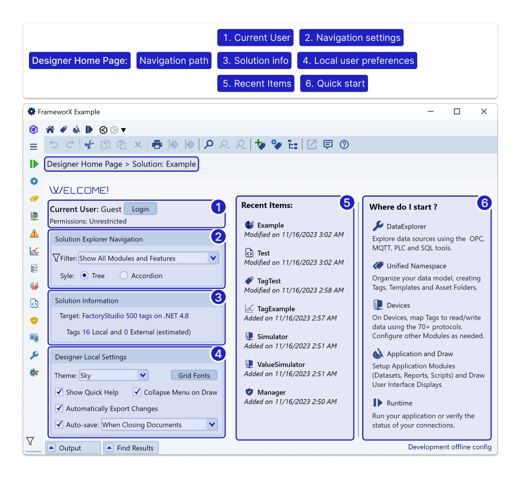Open the Find Results panel tab
The height and width of the screenshot is (478, 521).
pyautogui.click(x=130, y=448)
